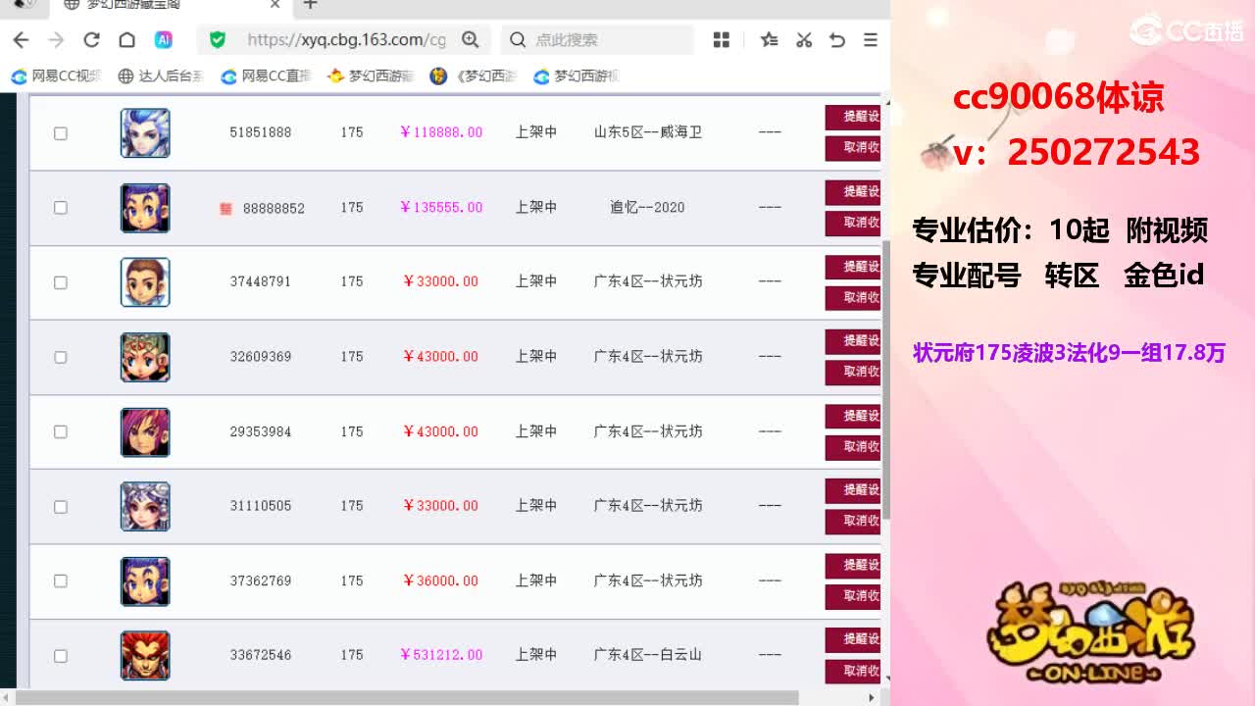Viewport: 1255px width, 706px height.
Task: Click avatar of character 88888852
Action: 145,208
